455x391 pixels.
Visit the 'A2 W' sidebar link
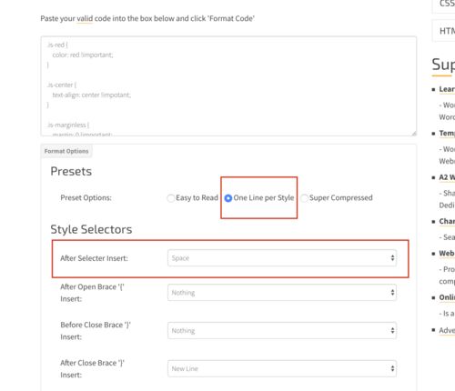pyautogui.click(x=447, y=177)
